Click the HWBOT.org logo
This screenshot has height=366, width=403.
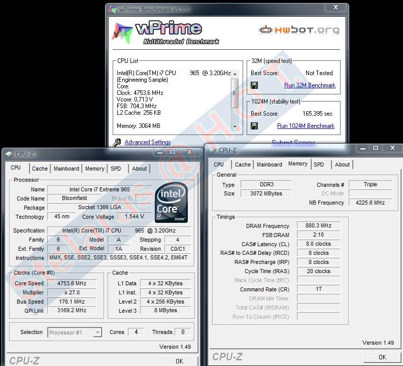pyautogui.click(x=299, y=30)
